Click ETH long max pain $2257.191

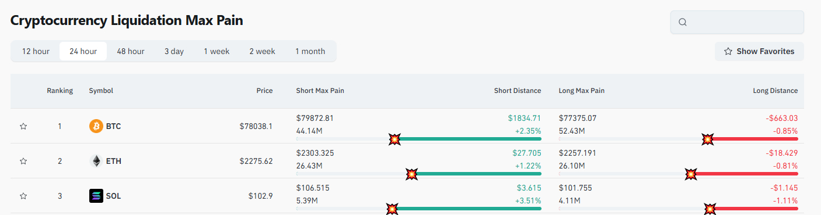[x=578, y=153]
